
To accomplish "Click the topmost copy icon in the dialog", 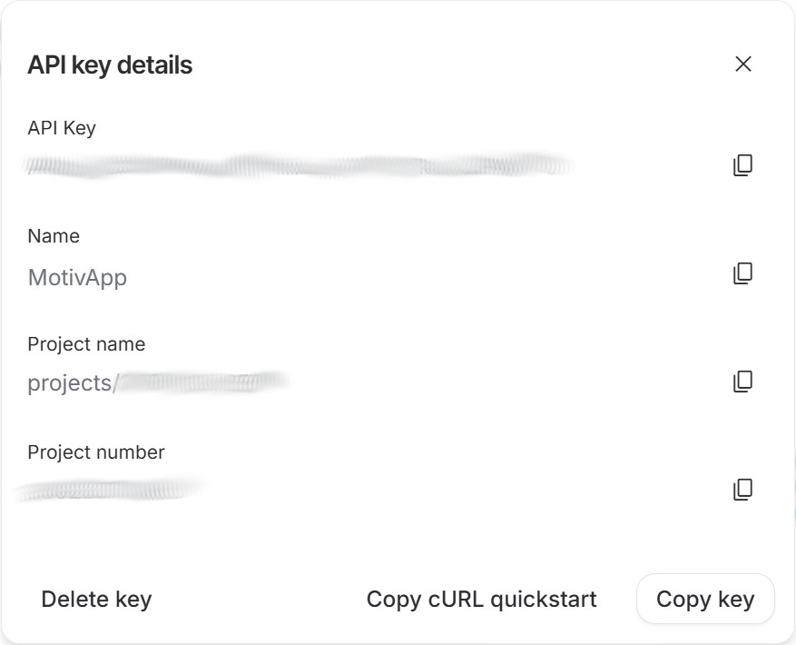I will (744, 165).
